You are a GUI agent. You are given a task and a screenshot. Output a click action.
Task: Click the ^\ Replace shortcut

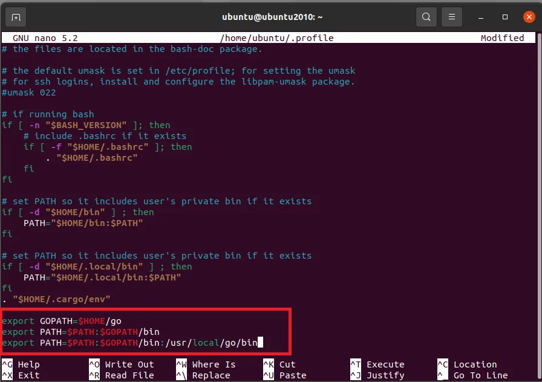click(203, 375)
